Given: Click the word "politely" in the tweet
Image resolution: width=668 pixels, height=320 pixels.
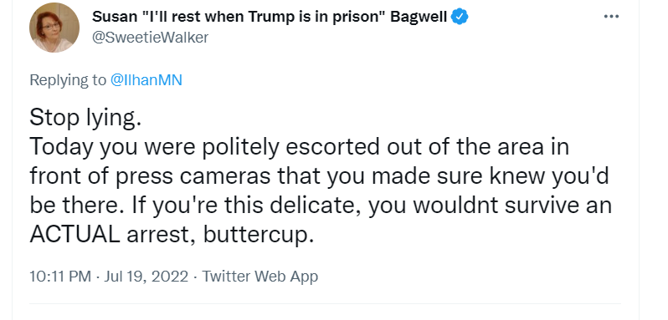Looking at the screenshot, I should click(x=240, y=147).
